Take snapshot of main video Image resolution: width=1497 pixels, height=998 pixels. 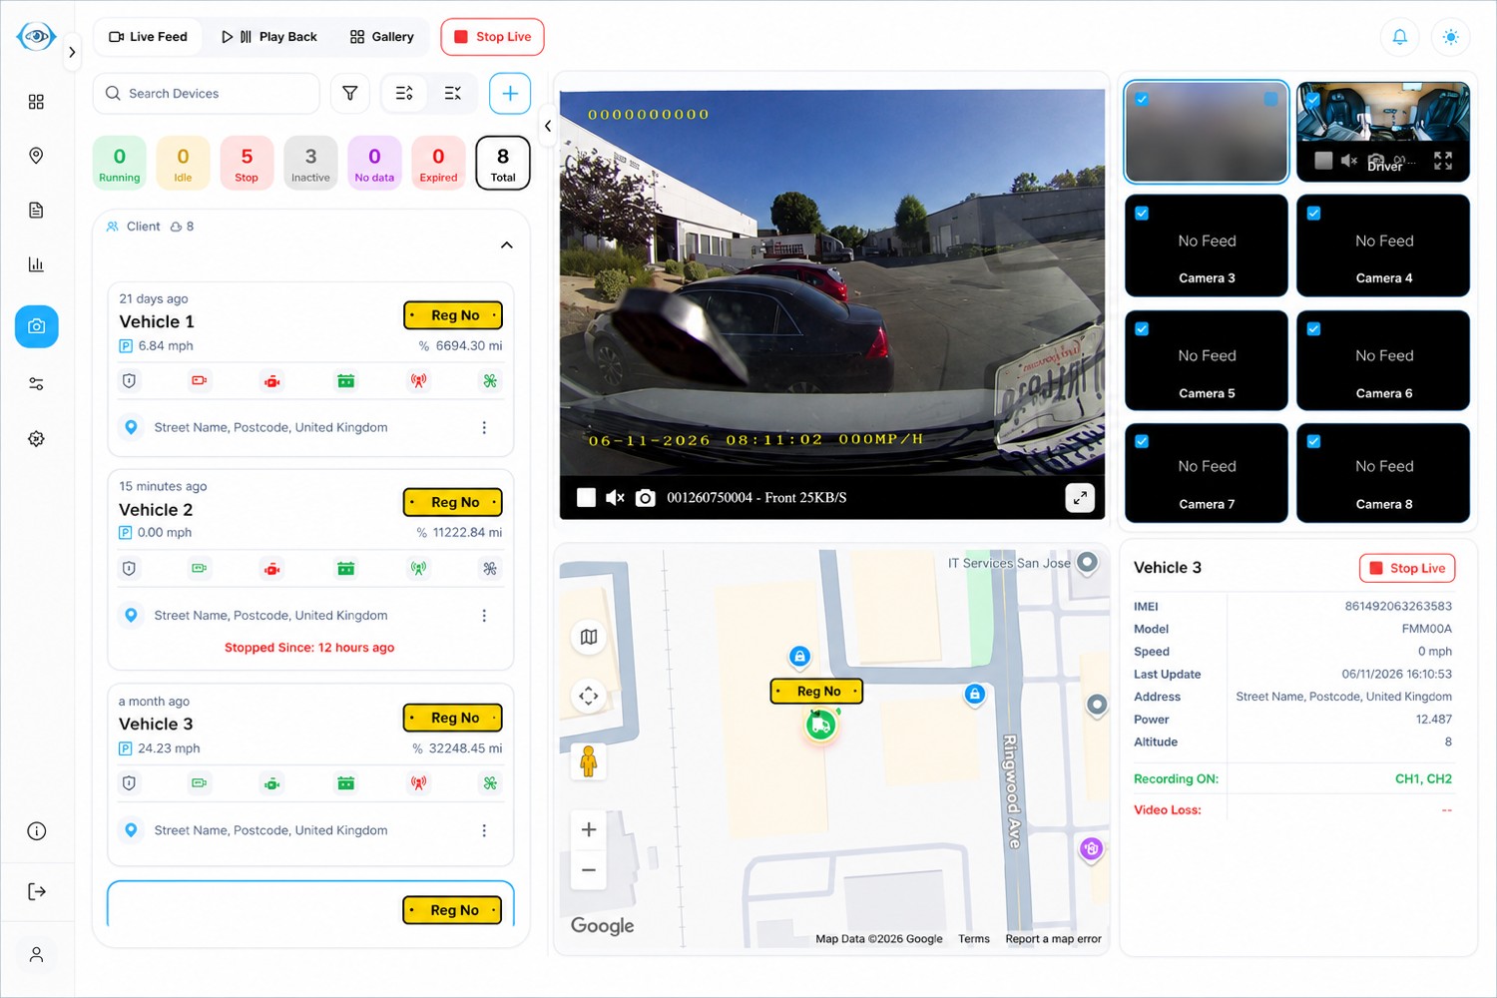pyautogui.click(x=646, y=497)
